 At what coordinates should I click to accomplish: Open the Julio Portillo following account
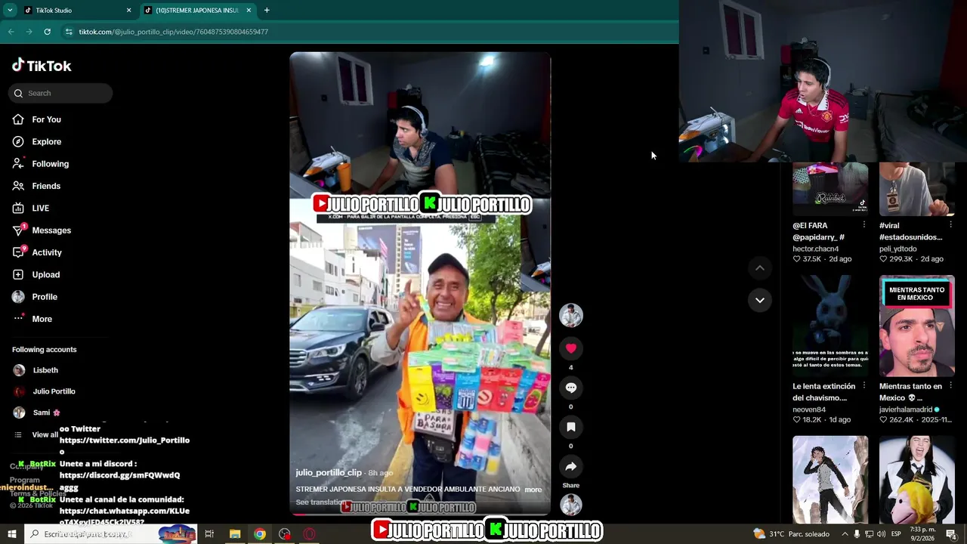44,391
